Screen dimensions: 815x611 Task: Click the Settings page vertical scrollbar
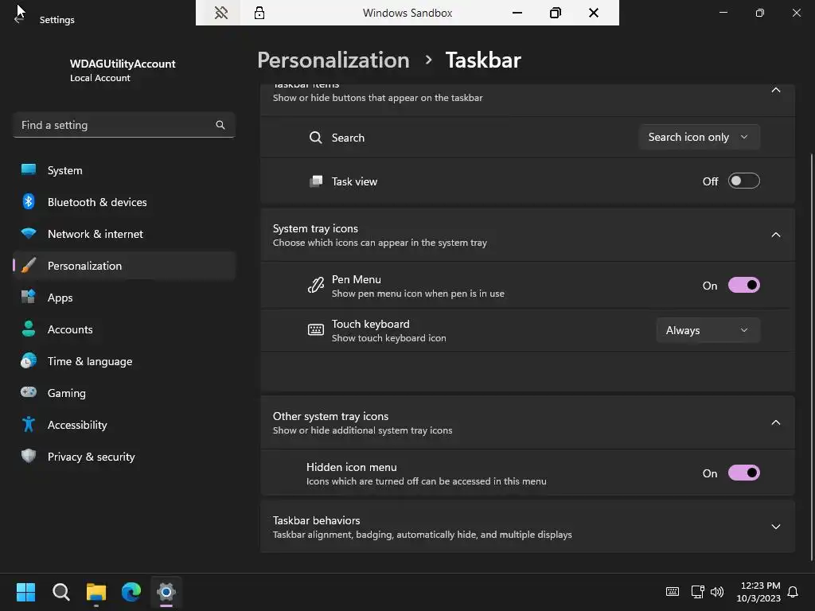point(811,356)
